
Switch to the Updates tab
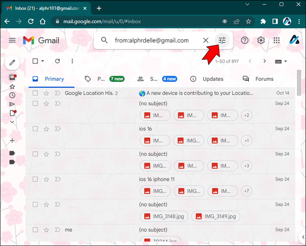[x=207, y=79]
